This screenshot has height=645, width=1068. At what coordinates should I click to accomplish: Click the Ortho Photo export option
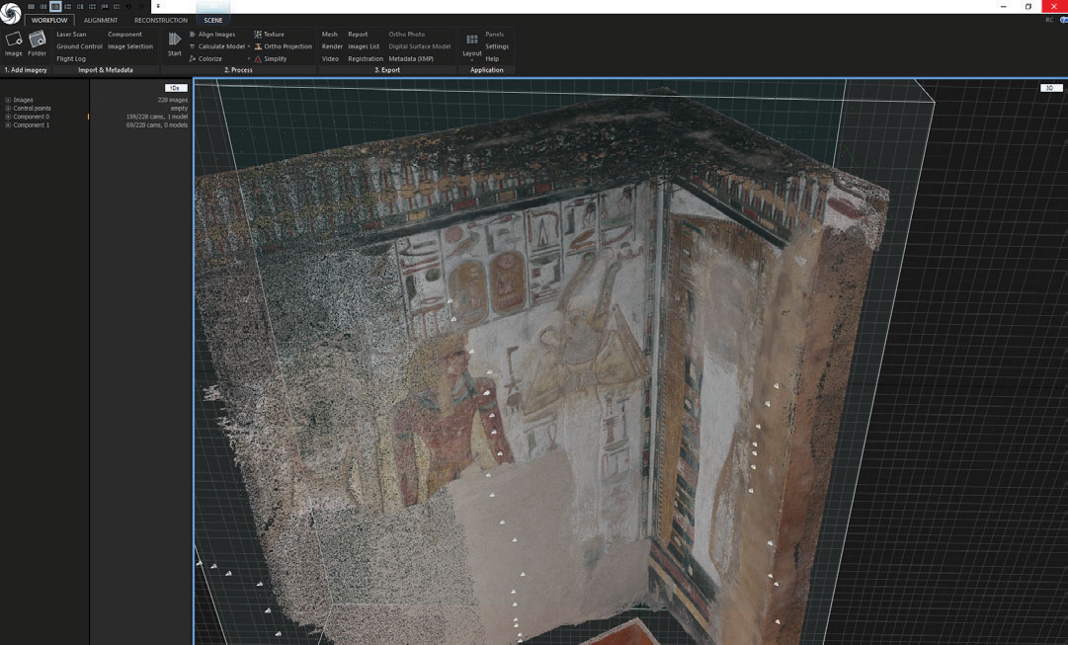tap(407, 34)
